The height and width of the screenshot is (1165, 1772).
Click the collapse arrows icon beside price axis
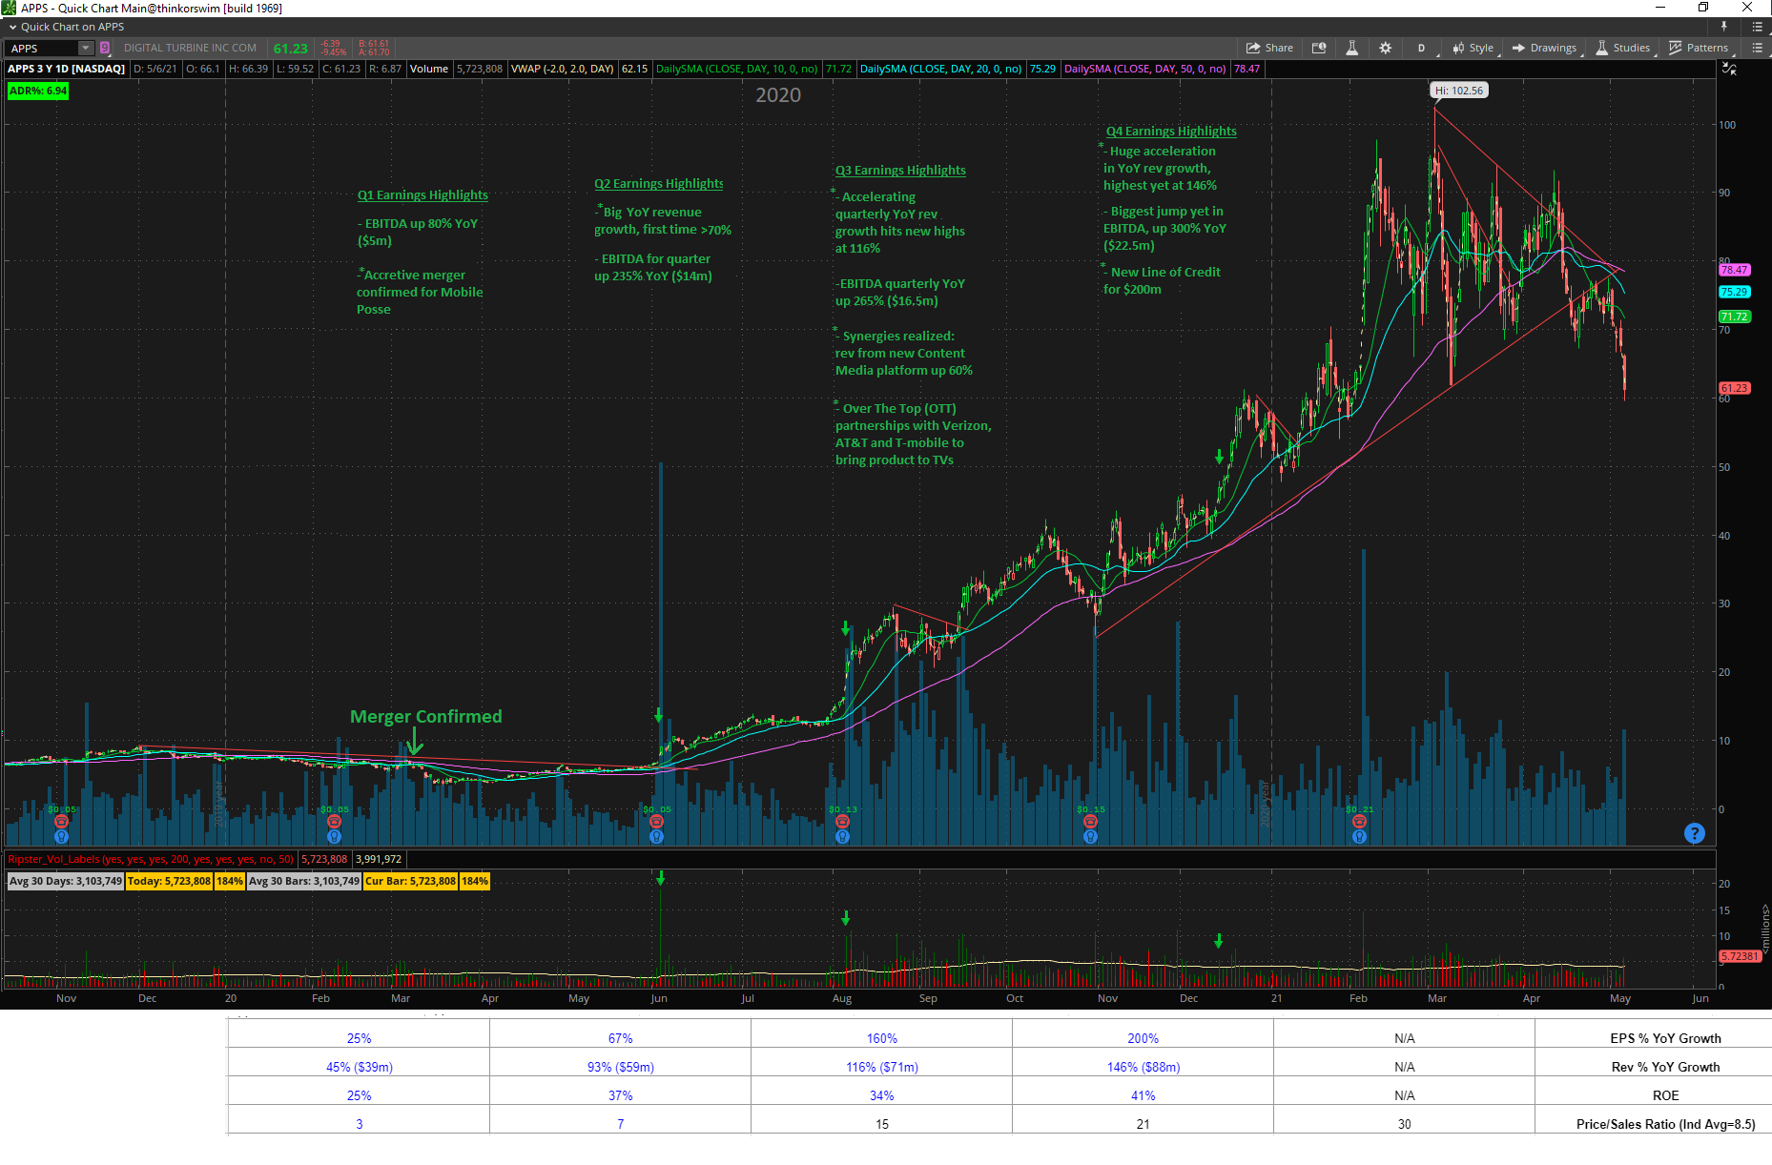click(x=1729, y=69)
